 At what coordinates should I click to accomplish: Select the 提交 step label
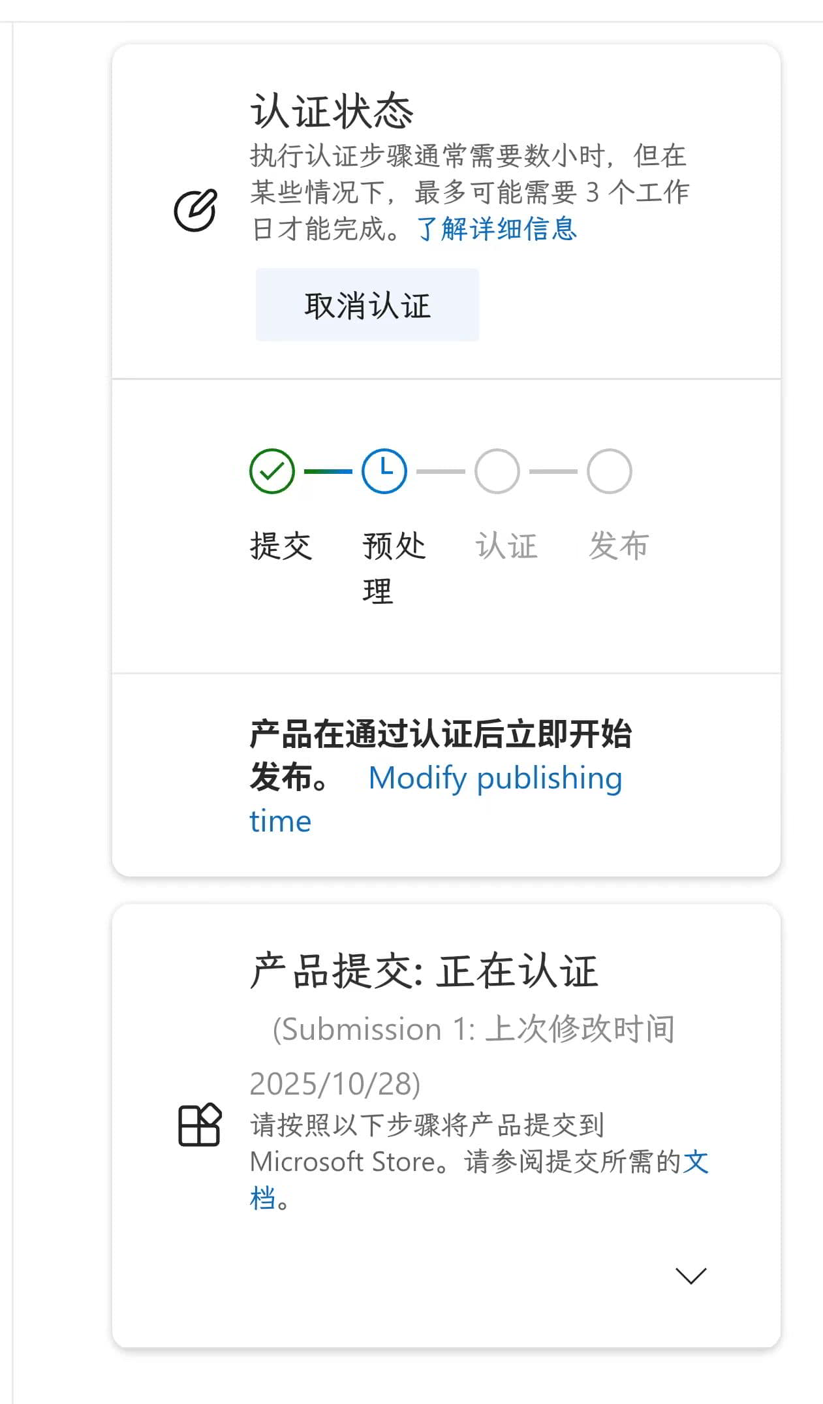[281, 546]
